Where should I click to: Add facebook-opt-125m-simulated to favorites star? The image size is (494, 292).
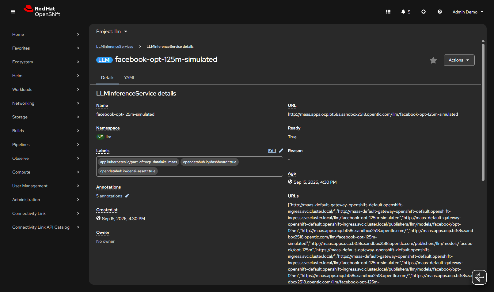point(433,60)
